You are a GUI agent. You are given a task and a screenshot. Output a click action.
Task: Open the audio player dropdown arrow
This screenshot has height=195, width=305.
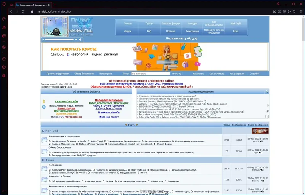pos(76,40)
